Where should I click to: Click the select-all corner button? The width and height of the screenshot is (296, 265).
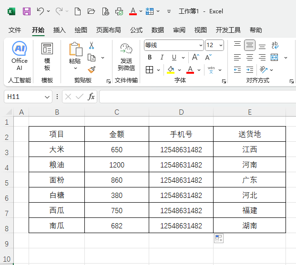(9, 112)
